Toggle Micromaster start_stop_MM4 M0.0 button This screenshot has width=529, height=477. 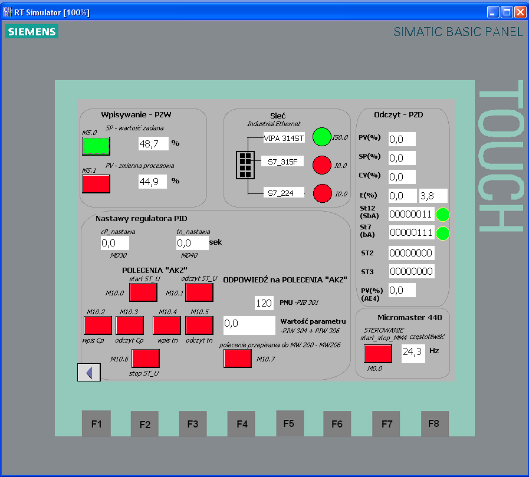point(378,354)
